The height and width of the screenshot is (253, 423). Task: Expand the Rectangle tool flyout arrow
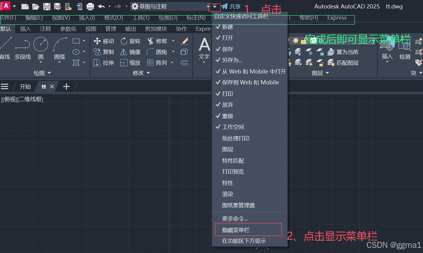click(84, 41)
